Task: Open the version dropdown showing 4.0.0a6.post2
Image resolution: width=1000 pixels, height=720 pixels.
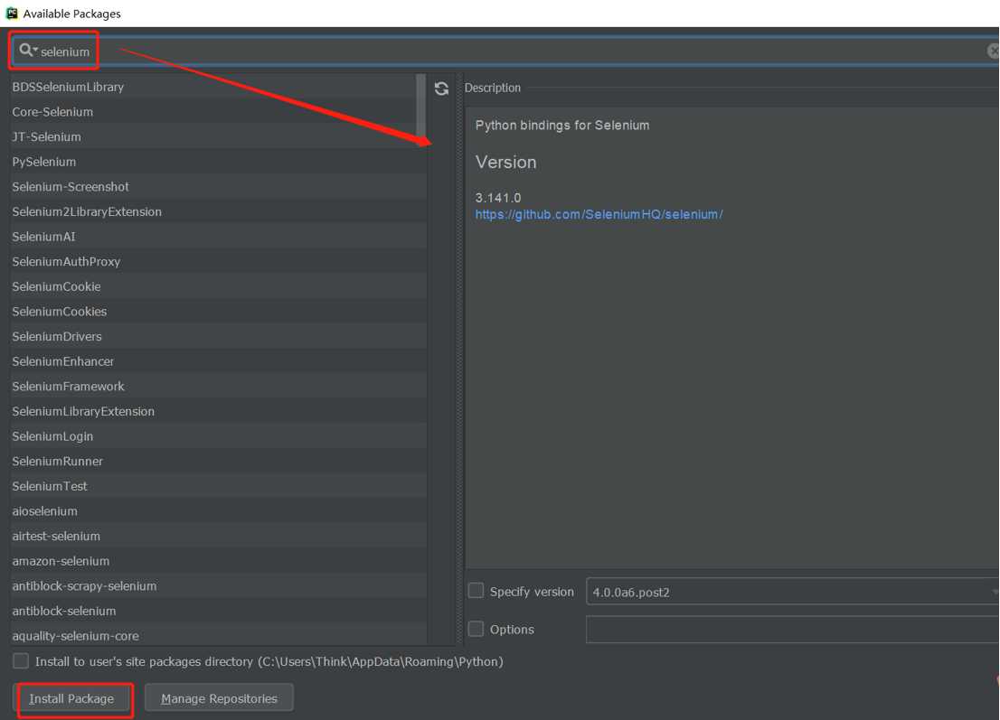Action: click(792, 592)
